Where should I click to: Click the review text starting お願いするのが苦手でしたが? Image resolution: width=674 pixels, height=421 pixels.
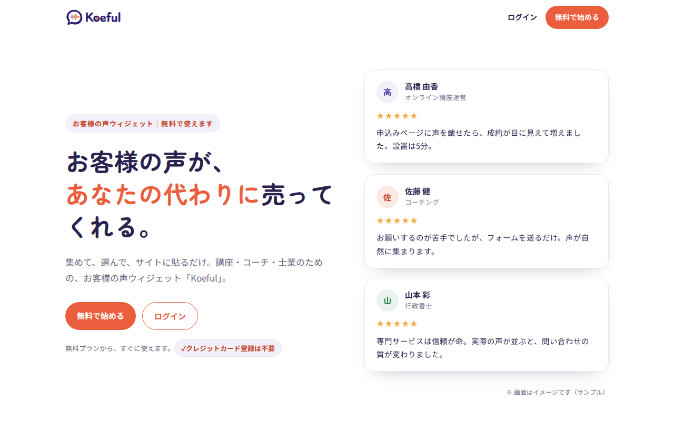483,244
